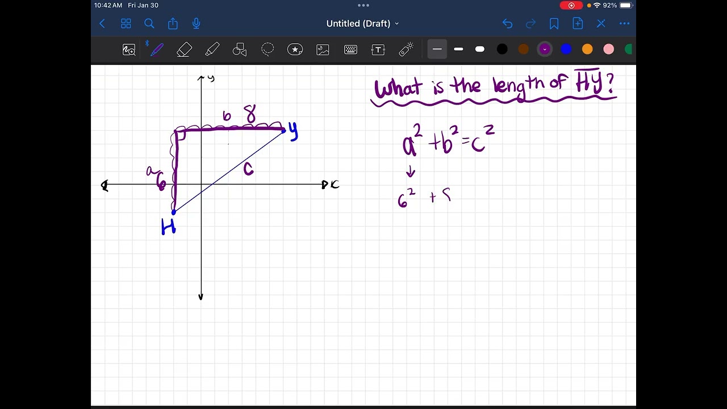Select the eraser tool
The image size is (727, 409).
pyautogui.click(x=184, y=50)
